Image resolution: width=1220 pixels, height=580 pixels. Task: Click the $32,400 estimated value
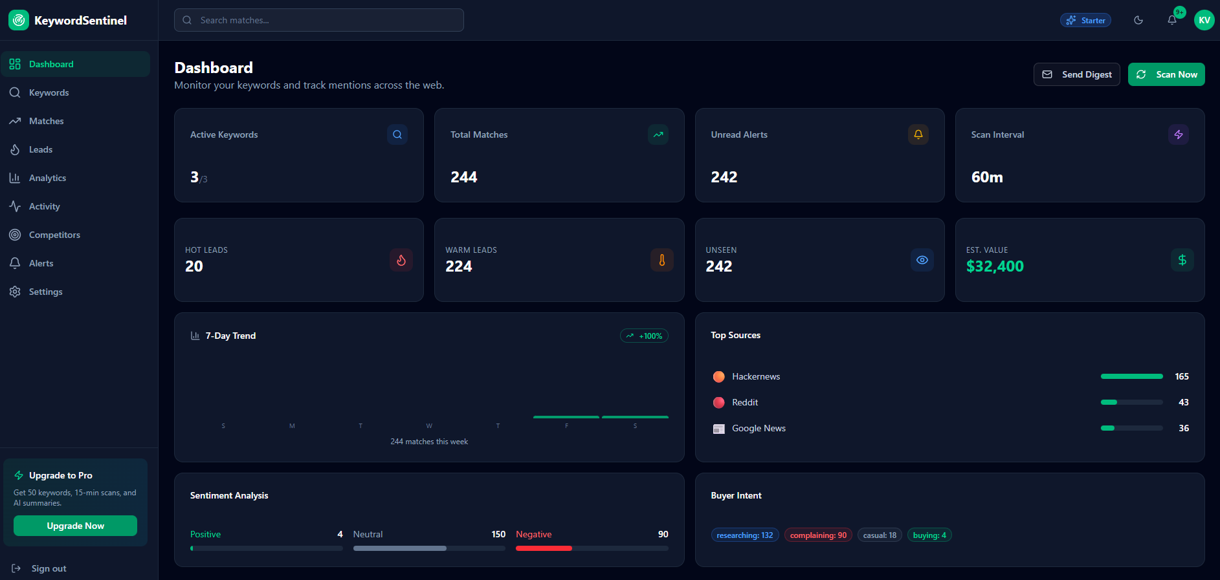tap(995, 266)
